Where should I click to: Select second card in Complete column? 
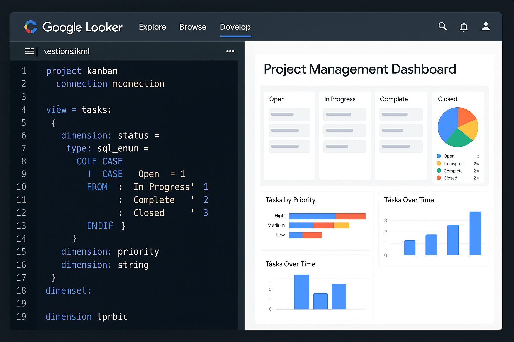tap(401, 130)
